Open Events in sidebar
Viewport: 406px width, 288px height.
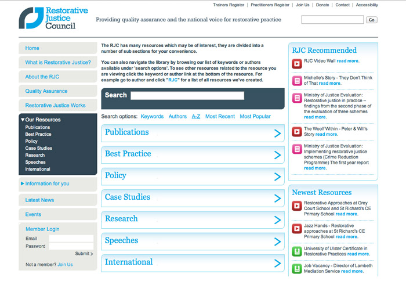[58, 214]
